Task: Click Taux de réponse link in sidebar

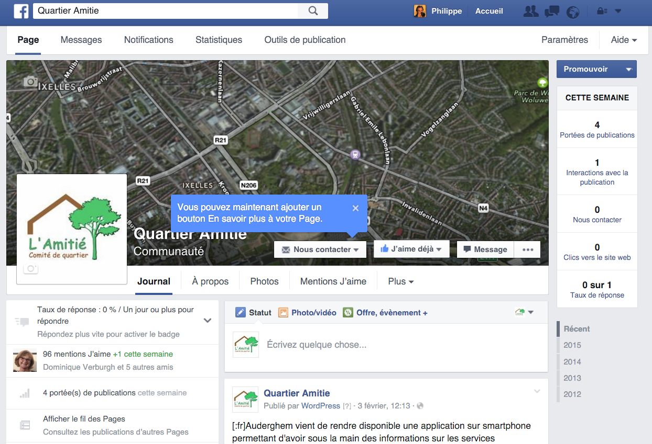Action: [597, 295]
